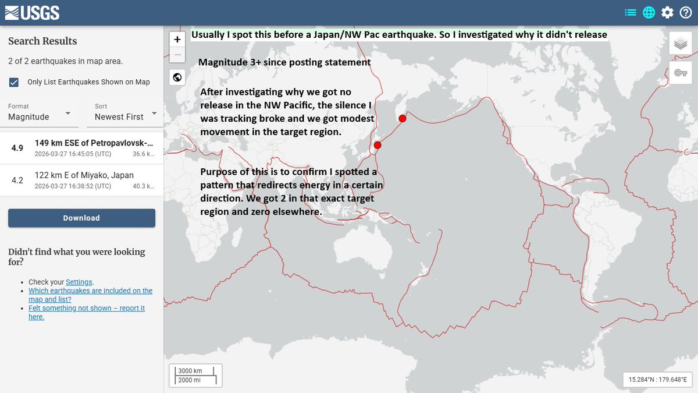Show the map legend via the key icon
This screenshot has width=698, height=393.
point(680,72)
